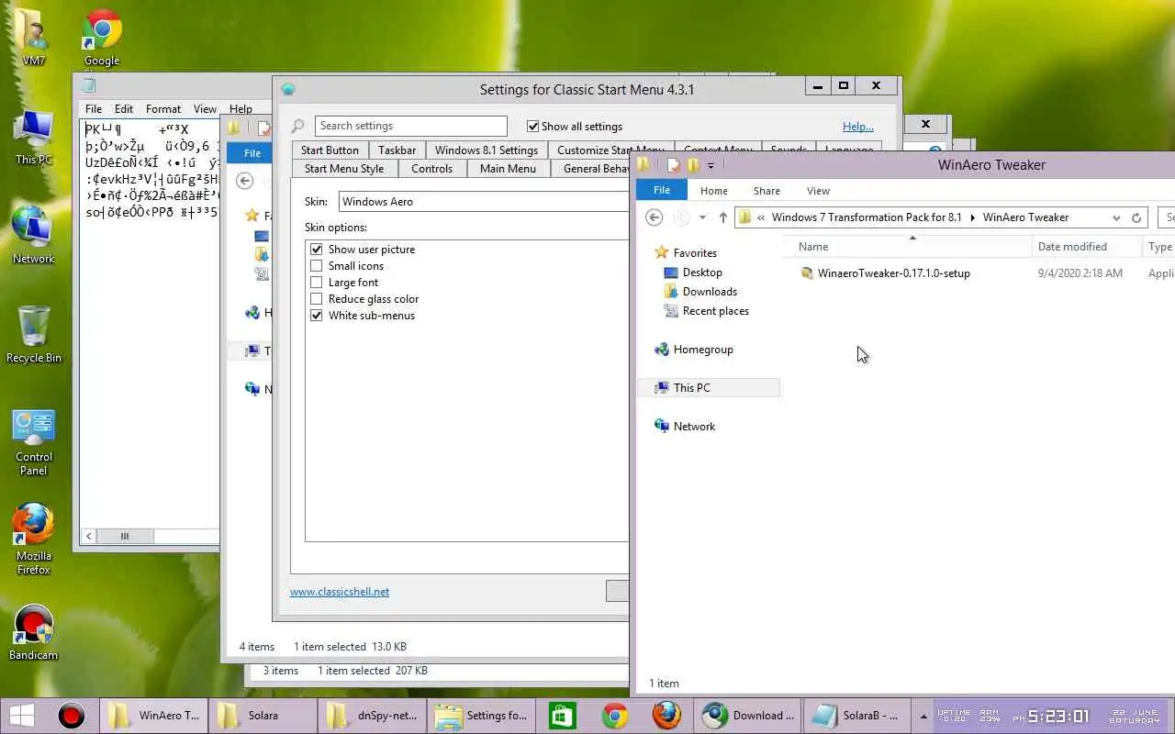The image size is (1175, 734).
Task: Open the Google Chrome desktop shortcut
Action: 102,37
